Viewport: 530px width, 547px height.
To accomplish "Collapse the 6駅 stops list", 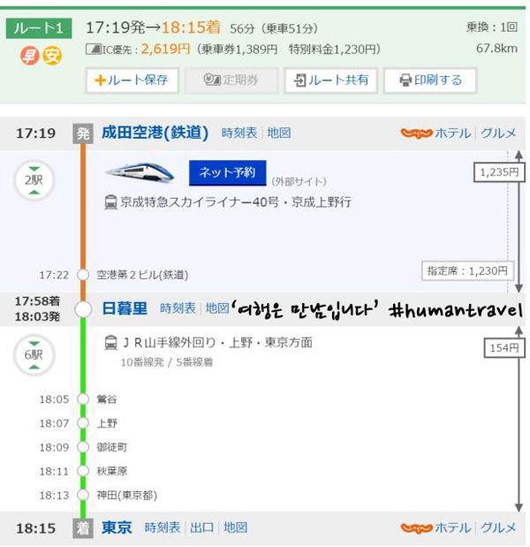I will click(x=34, y=355).
